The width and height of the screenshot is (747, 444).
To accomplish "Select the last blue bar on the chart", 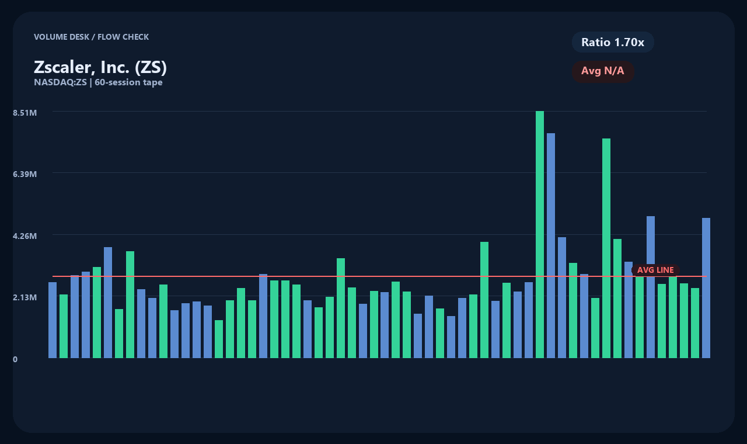I will point(706,288).
